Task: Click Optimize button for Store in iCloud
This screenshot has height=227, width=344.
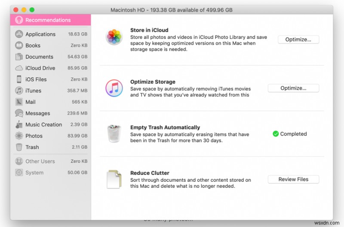Action: [x=298, y=40]
